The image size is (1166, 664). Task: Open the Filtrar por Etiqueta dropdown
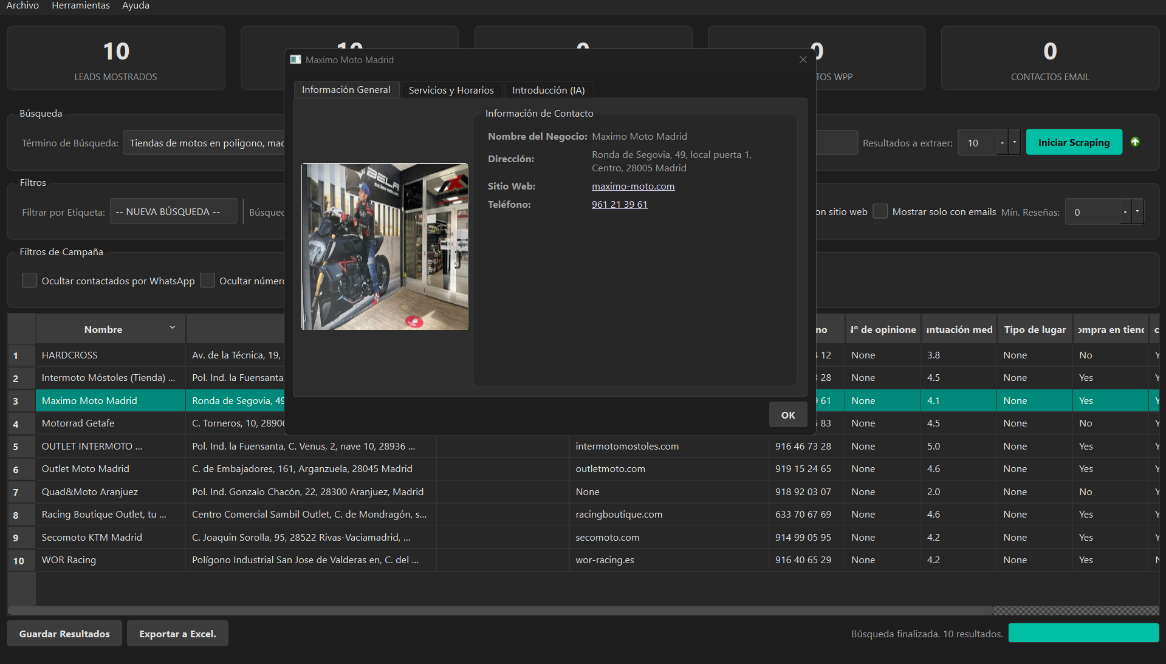click(x=173, y=211)
